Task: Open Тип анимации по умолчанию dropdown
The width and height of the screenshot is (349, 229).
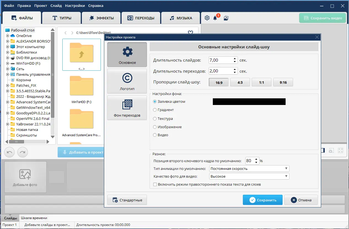Action: point(249,169)
